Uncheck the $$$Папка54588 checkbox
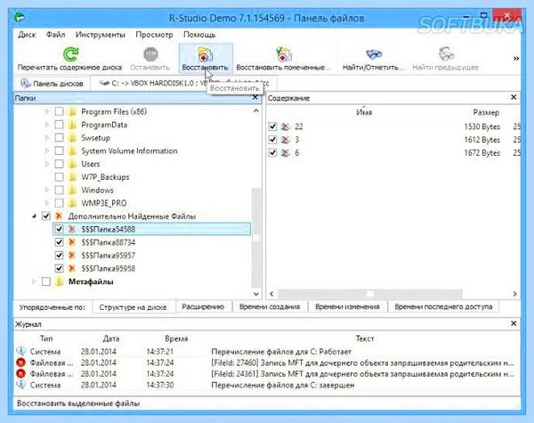Screen dimensions: 534x423 pyautogui.click(x=59, y=229)
